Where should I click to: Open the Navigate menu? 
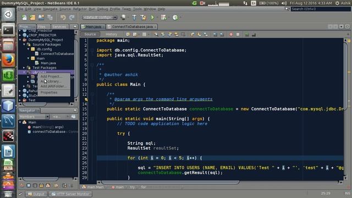[50, 9]
